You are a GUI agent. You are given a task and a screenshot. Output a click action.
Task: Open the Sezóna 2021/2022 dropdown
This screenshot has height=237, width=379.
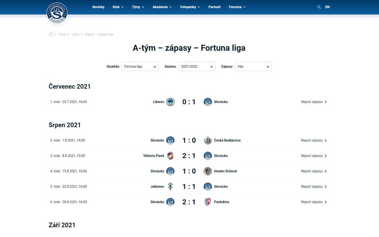point(196,66)
